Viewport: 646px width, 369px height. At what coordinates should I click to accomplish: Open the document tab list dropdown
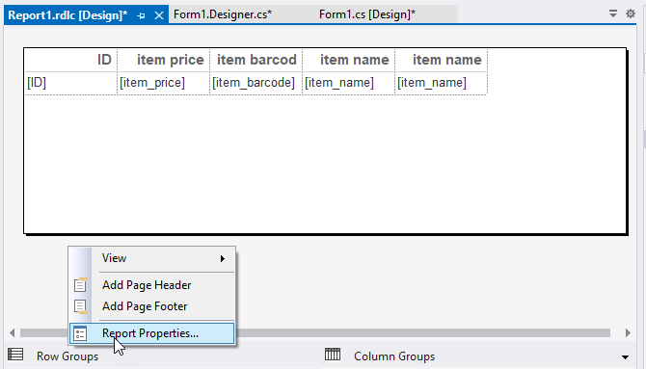pos(613,13)
